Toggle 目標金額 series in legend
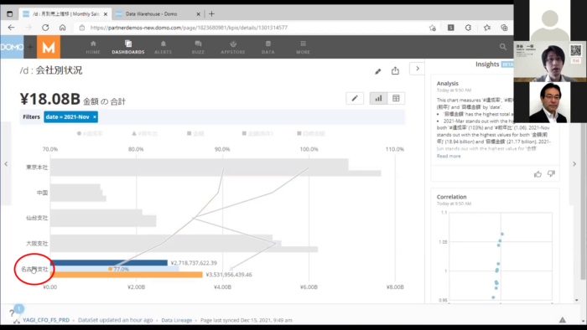Screen dimensions: 587x330 [311, 133]
